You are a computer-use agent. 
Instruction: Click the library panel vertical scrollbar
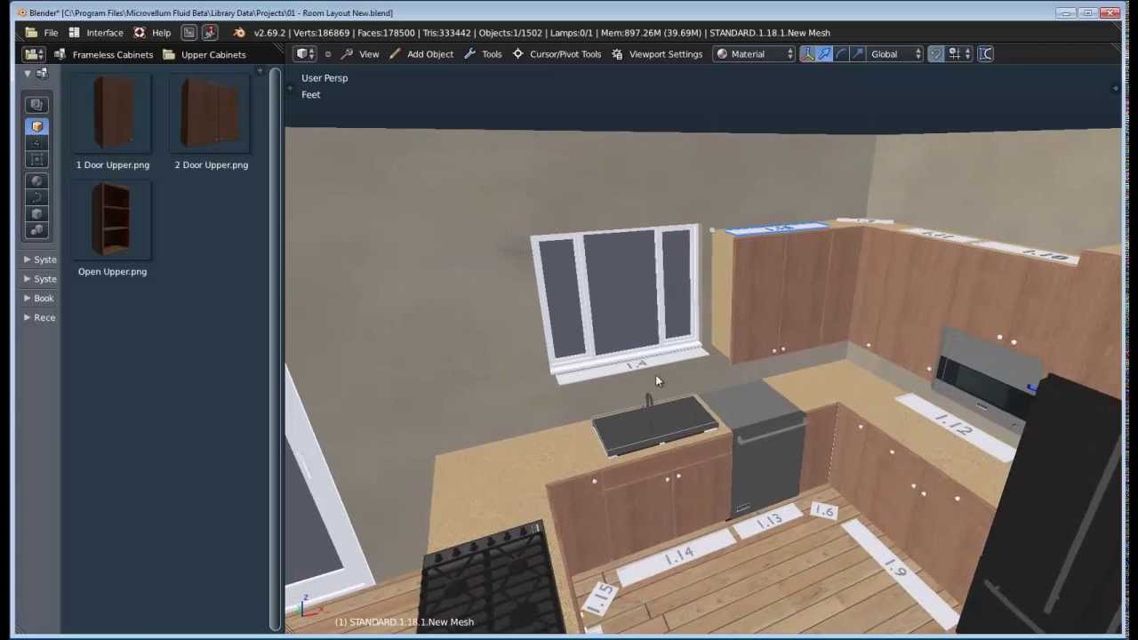point(275,347)
